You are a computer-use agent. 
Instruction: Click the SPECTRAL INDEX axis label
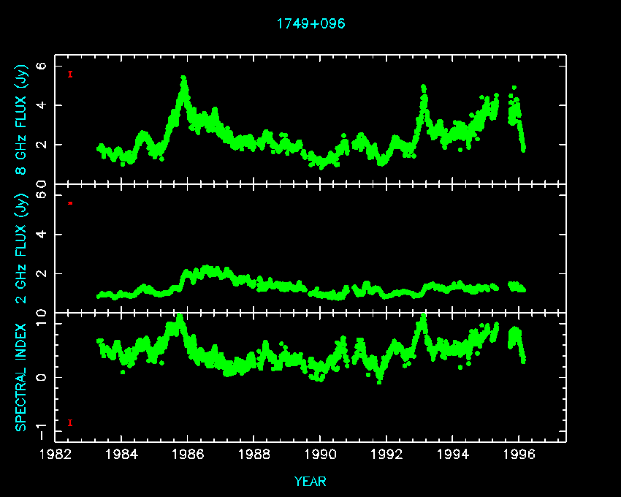point(21,376)
